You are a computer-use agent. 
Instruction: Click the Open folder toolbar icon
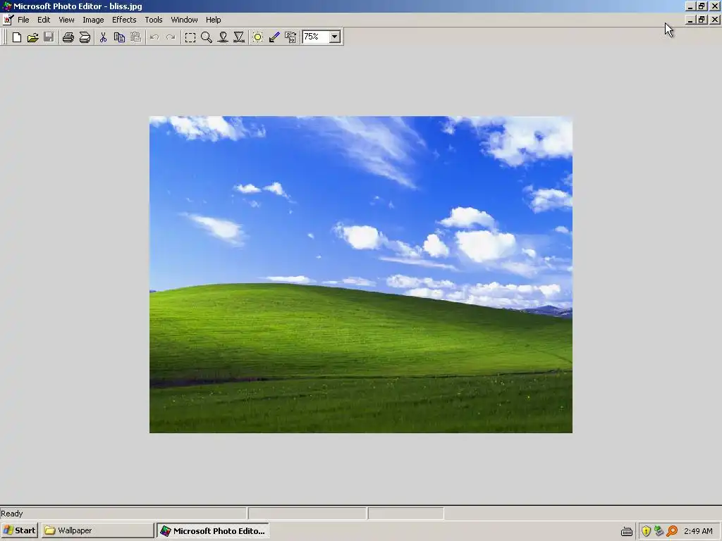32,37
